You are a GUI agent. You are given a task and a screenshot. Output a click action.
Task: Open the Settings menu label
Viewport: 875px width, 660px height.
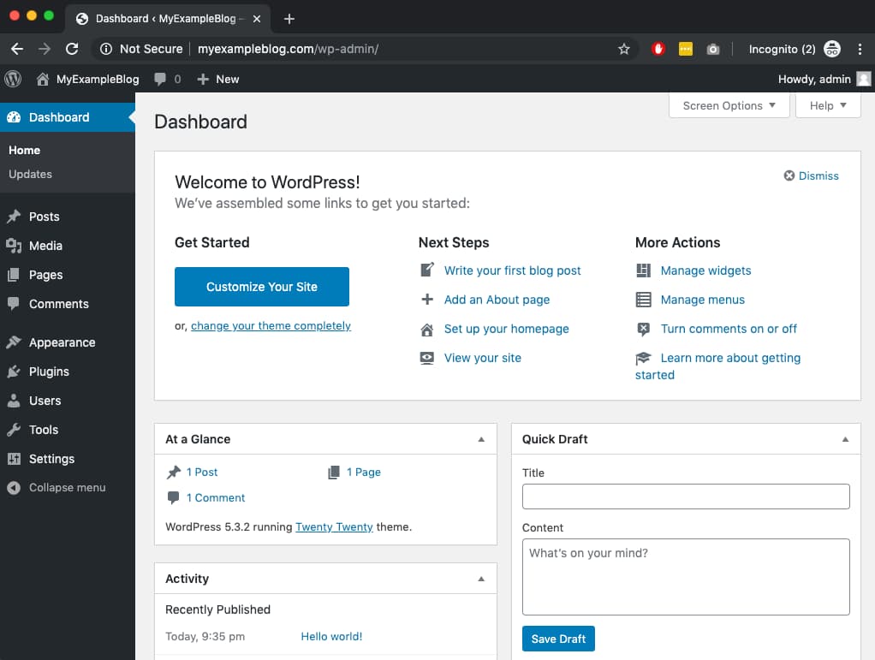(52, 459)
